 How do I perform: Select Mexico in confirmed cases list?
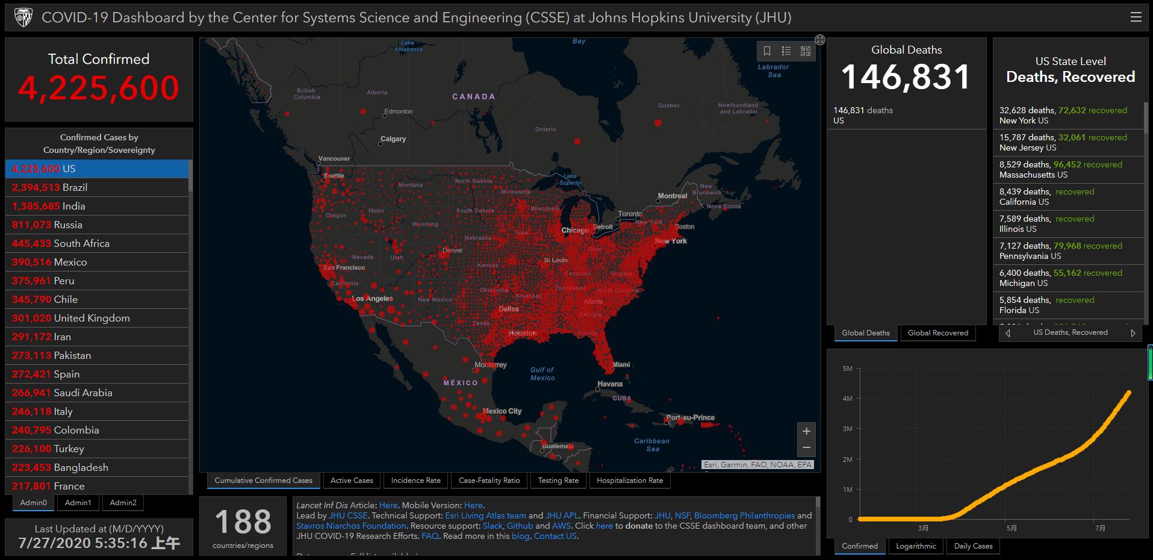97,262
